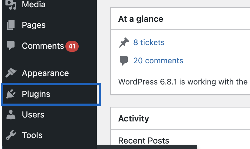Click the Pages stacked-sheets icon
The width and height of the screenshot is (250, 149).
click(x=11, y=25)
